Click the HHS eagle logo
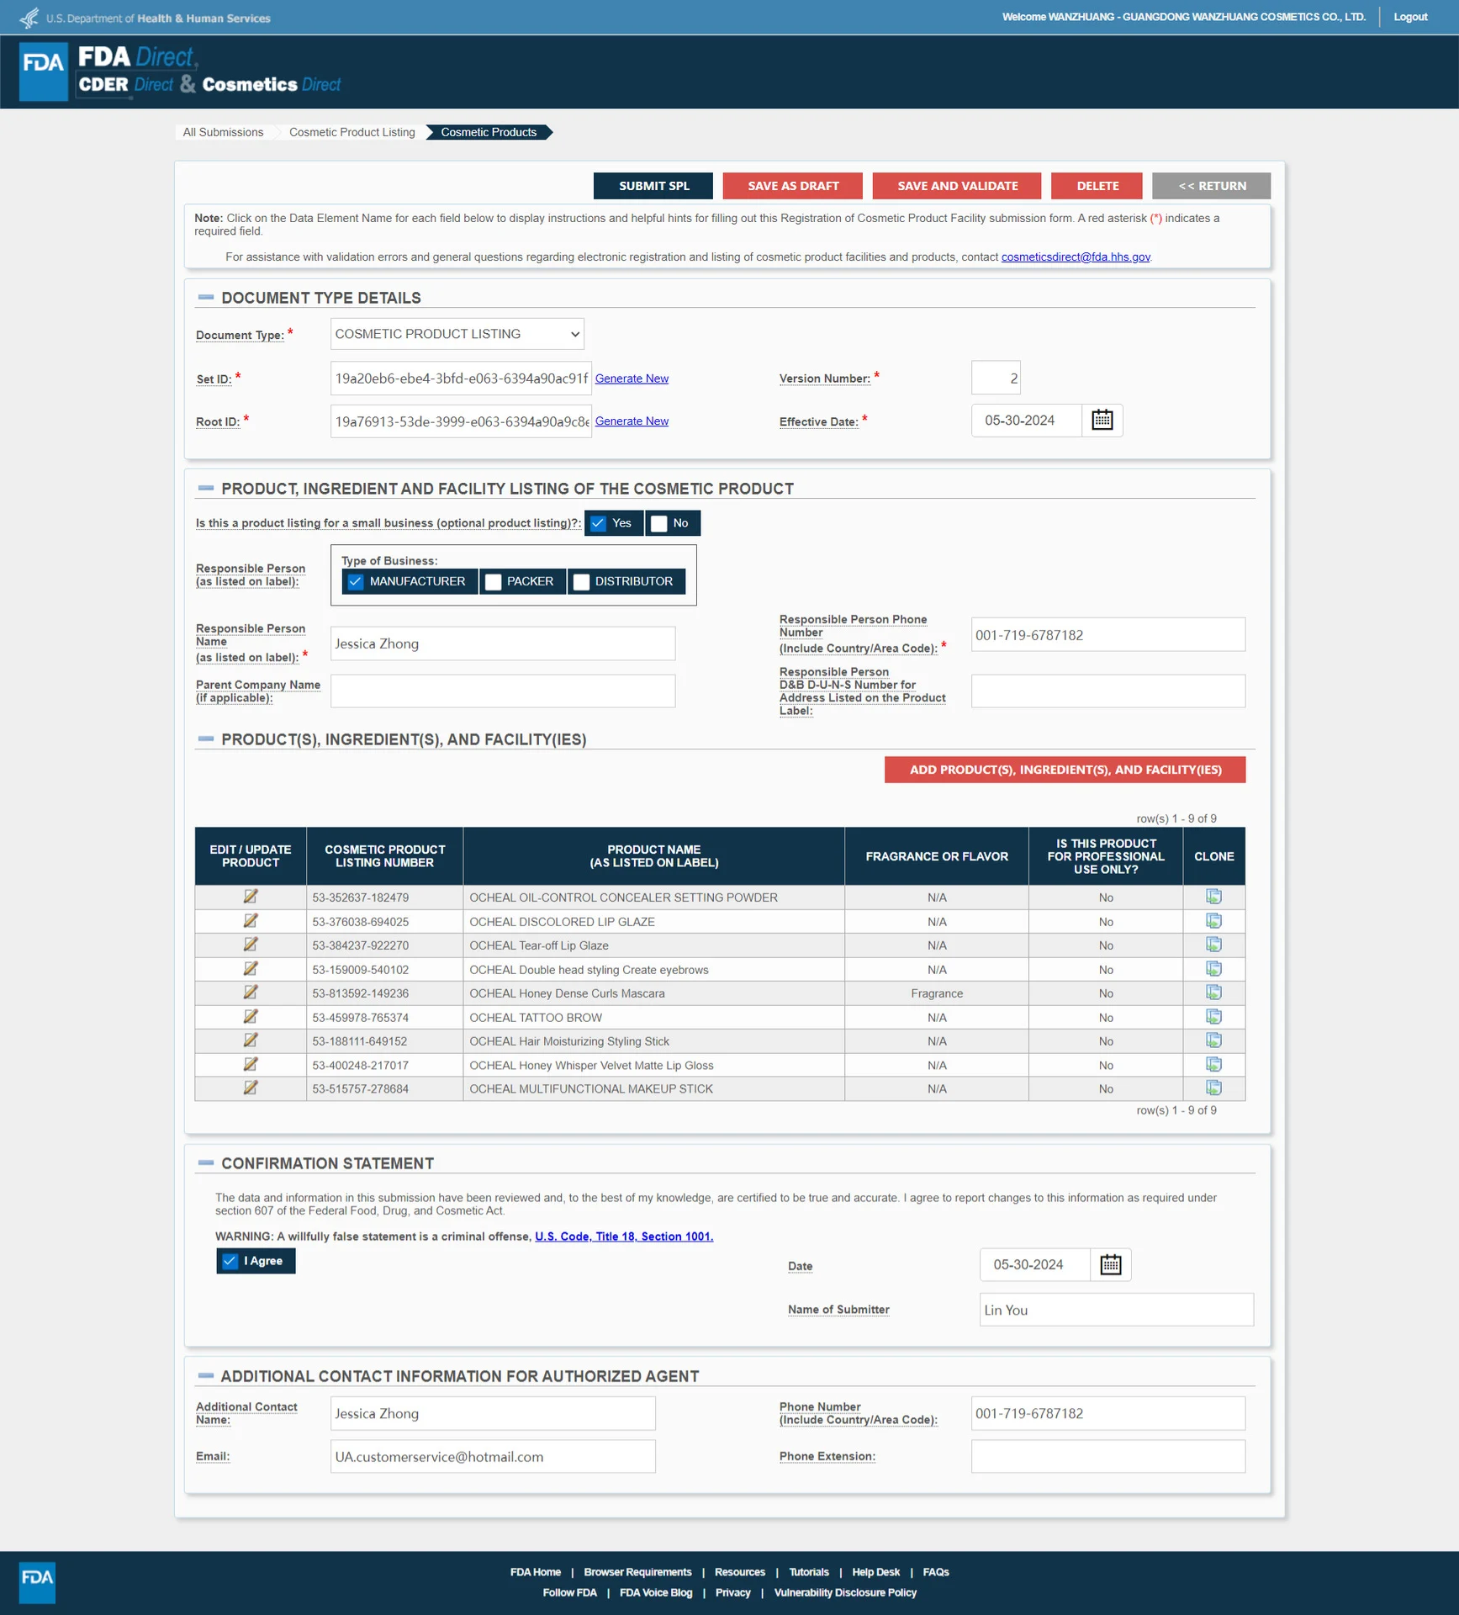The height and width of the screenshot is (1615, 1459). coord(29,17)
